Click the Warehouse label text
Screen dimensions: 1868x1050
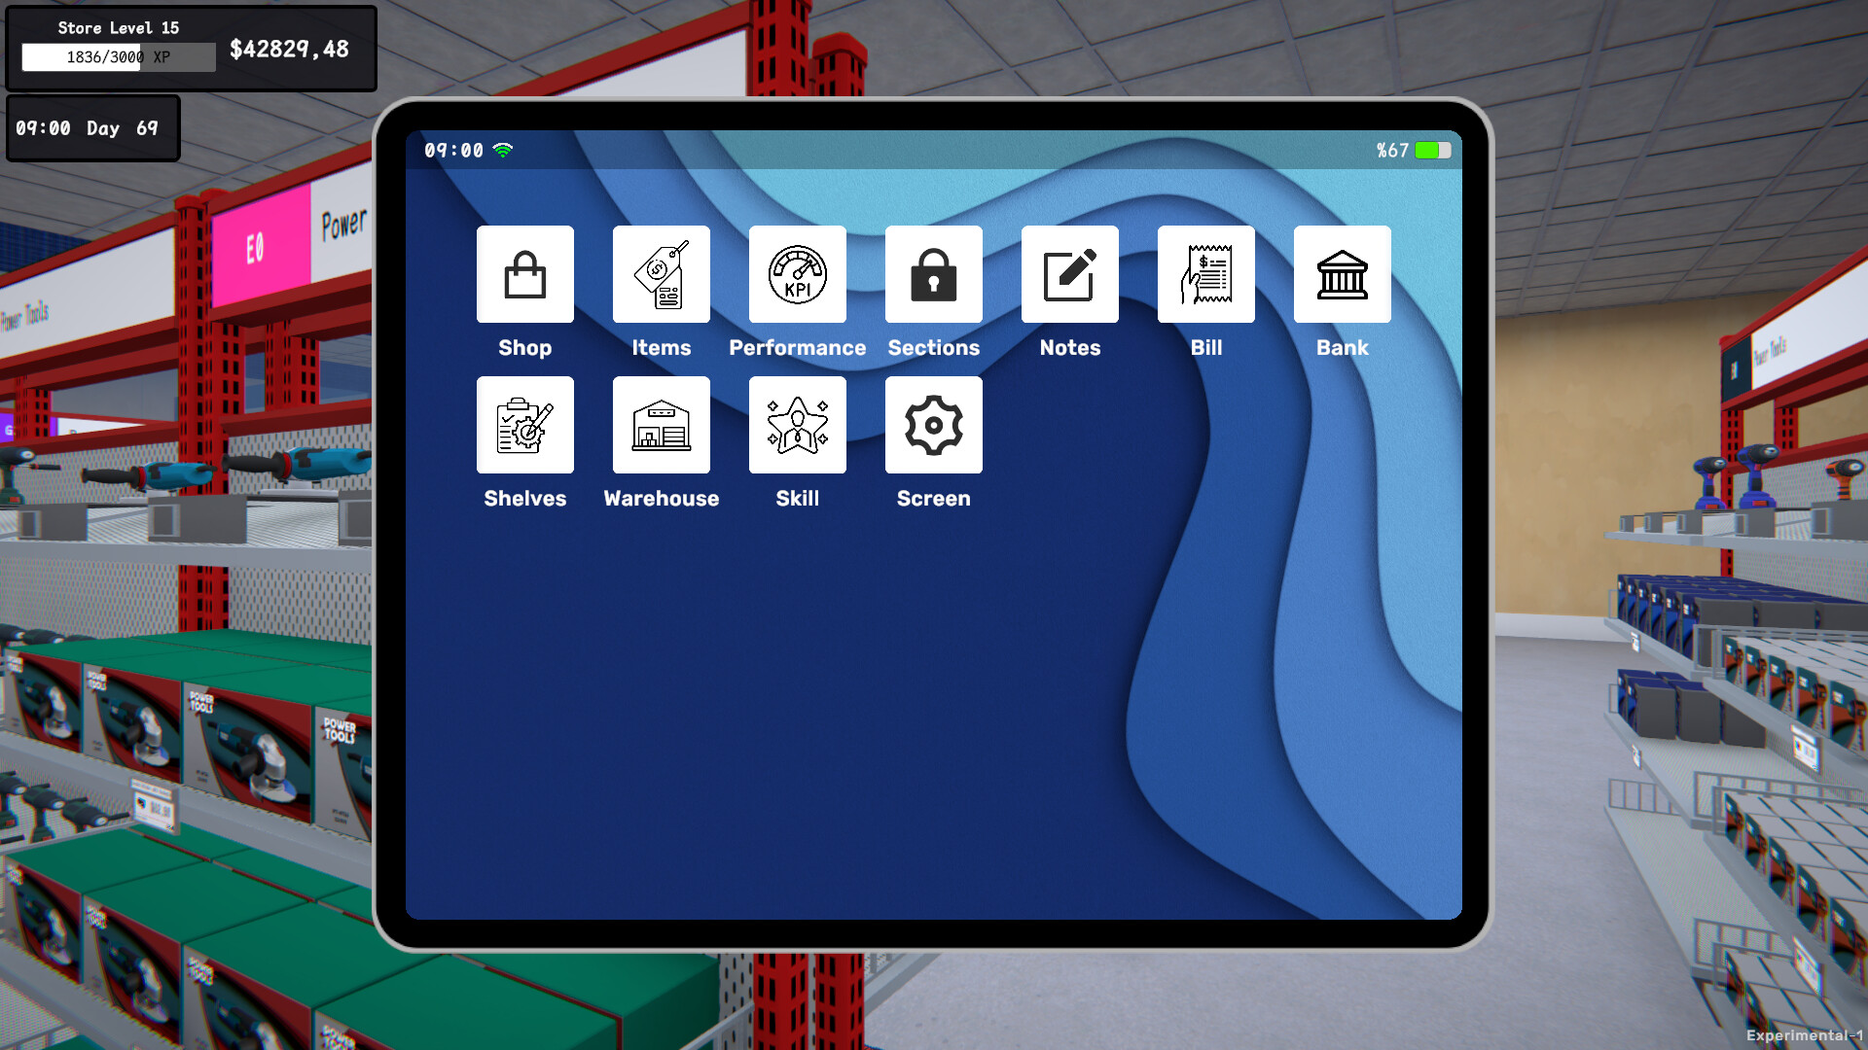[661, 498]
